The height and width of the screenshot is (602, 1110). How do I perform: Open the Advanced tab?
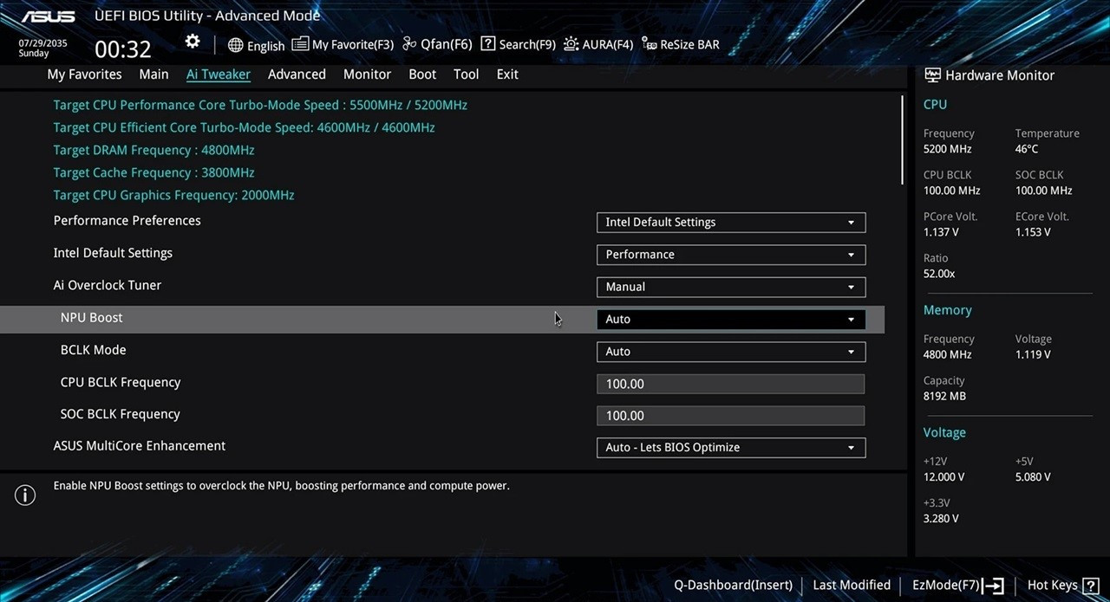297,74
